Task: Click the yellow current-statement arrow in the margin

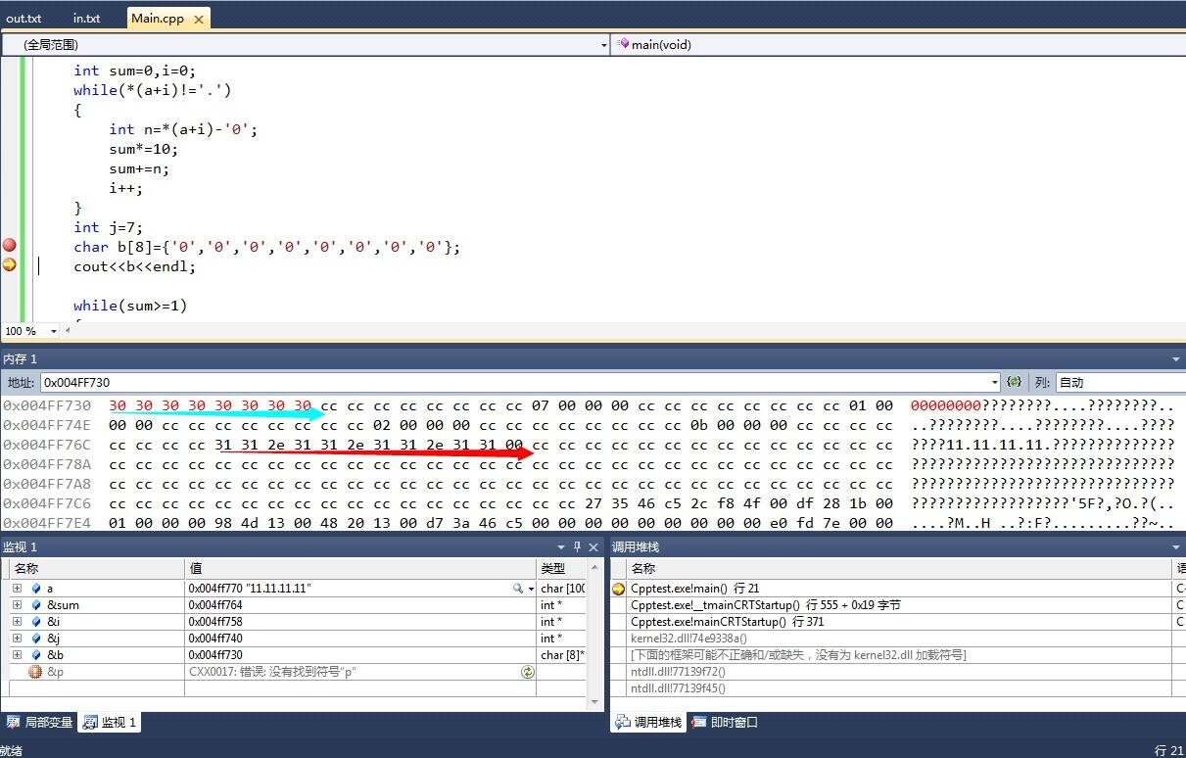Action: click(9, 264)
